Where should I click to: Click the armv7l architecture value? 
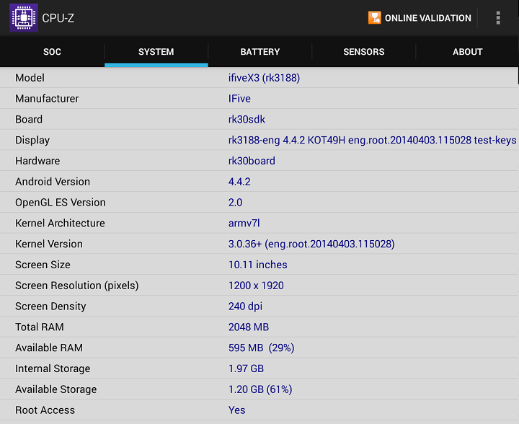click(x=244, y=224)
